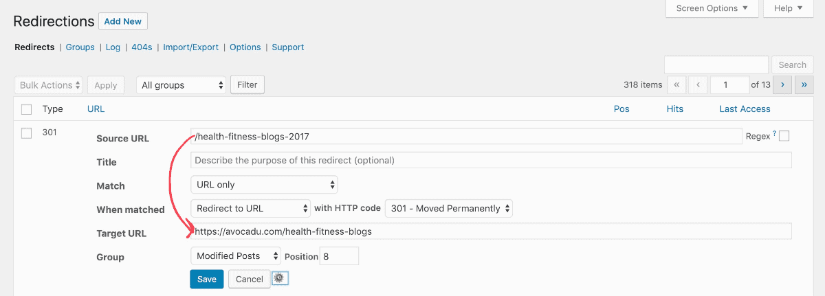Expand the Screen Options panel

tap(712, 8)
